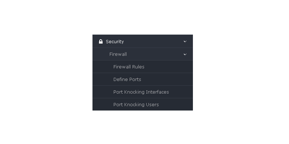This screenshot has height=144, width=289.
Task: Collapse the Firewall submenu with its chevron
Action: click(x=185, y=54)
